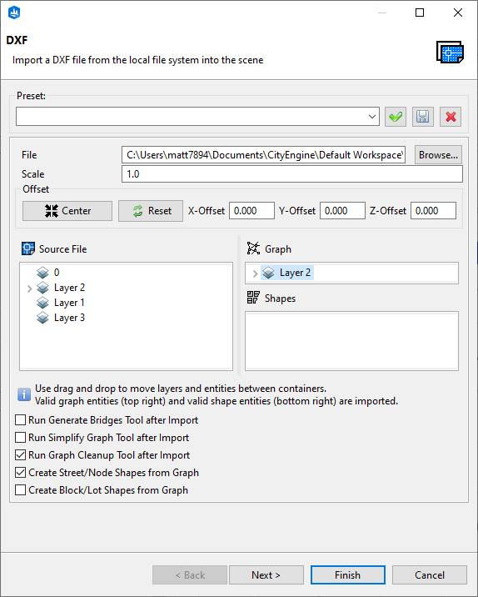The image size is (478, 597).
Task: Open the Preset dropdown list
Action: (x=372, y=117)
